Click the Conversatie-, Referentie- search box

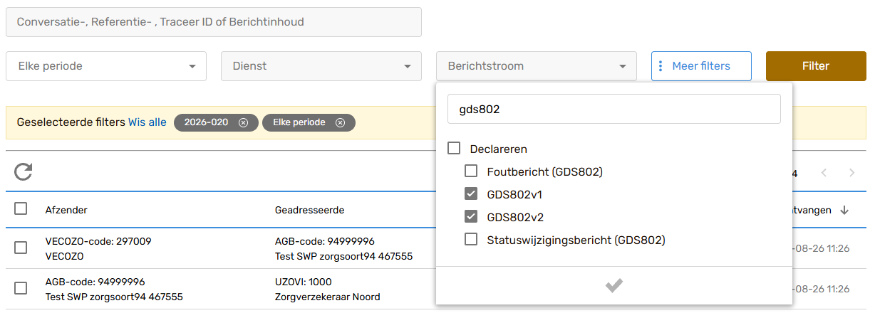click(x=214, y=22)
